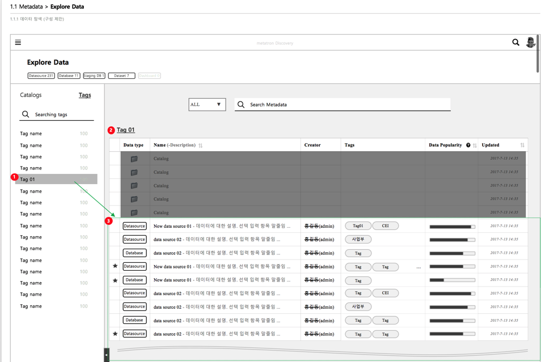Switch to the Tags tab

(x=85, y=95)
